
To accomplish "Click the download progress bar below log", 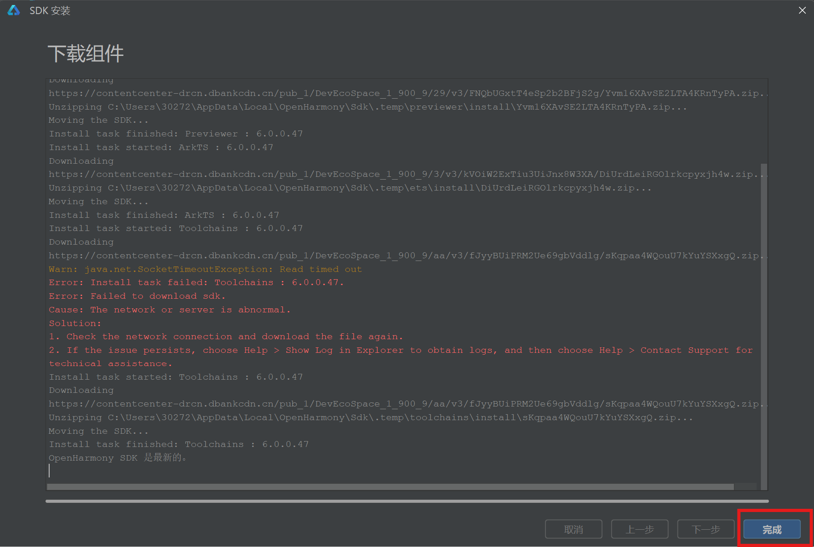I will [x=407, y=501].
